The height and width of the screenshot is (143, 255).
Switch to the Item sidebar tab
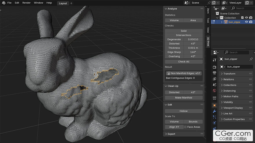coord(208,11)
